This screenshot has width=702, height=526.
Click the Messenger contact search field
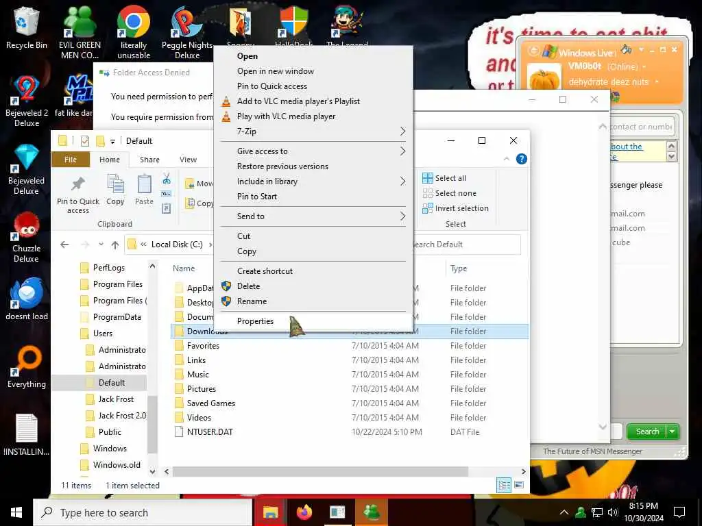pyautogui.click(x=642, y=127)
